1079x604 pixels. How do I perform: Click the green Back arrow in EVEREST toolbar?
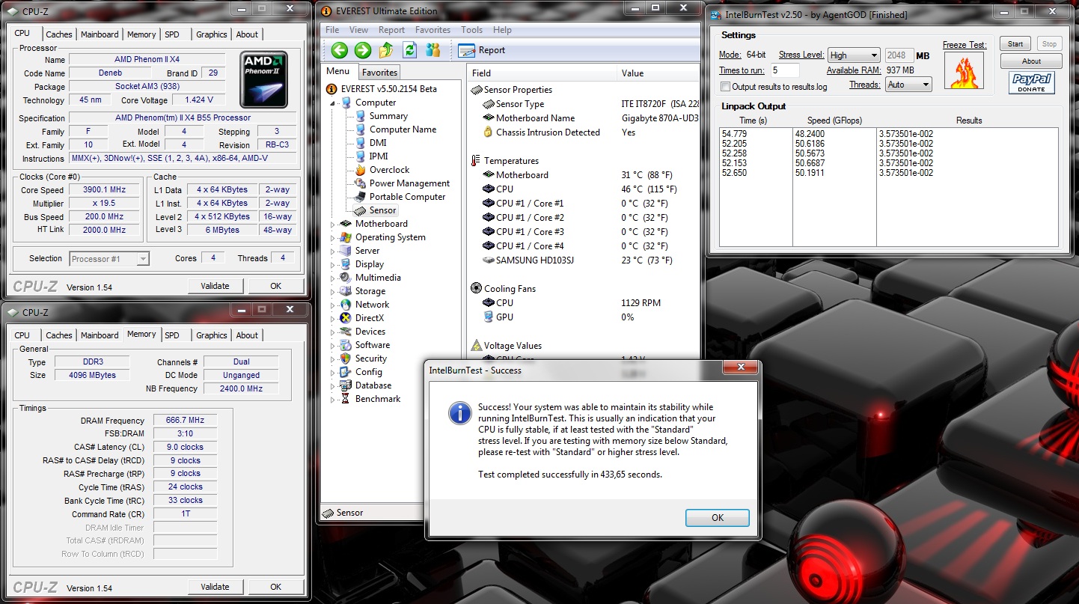point(340,50)
